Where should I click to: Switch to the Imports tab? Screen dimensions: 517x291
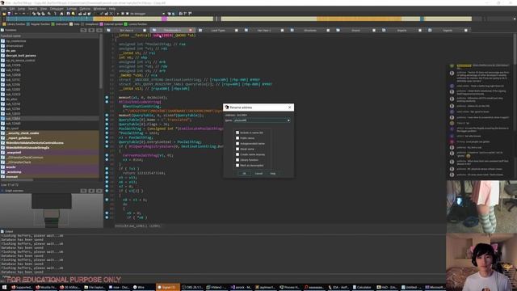point(401,31)
